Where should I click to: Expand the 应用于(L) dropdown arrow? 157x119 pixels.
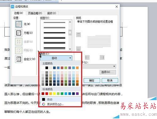click(x=114, y=66)
